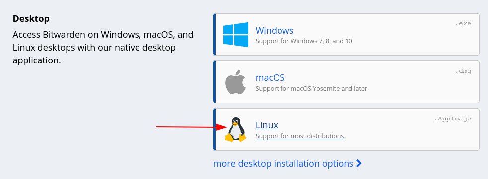The height and width of the screenshot is (179, 488).
Task: Click the Desktop section heading
Action: pyautogui.click(x=31, y=19)
